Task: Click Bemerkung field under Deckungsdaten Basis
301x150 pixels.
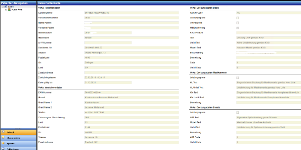Action: click(269, 58)
